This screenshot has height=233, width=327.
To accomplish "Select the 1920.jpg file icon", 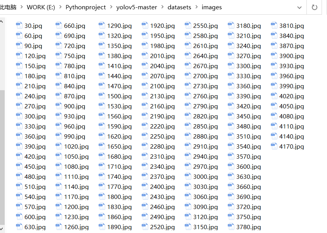I will click(145, 26).
